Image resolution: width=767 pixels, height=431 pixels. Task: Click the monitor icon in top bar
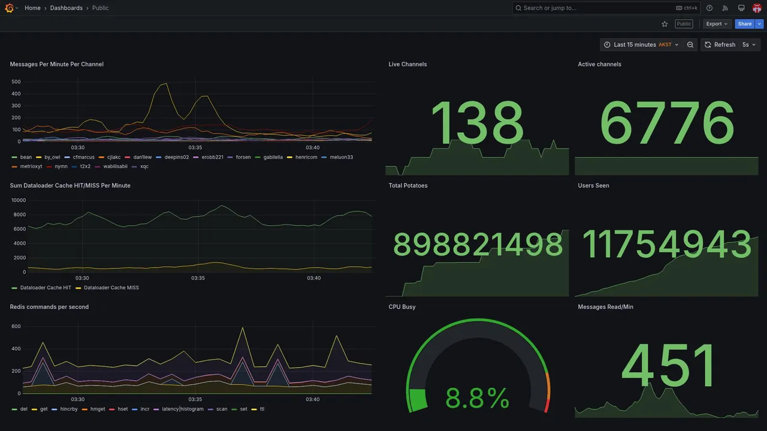click(x=741, y=8)
